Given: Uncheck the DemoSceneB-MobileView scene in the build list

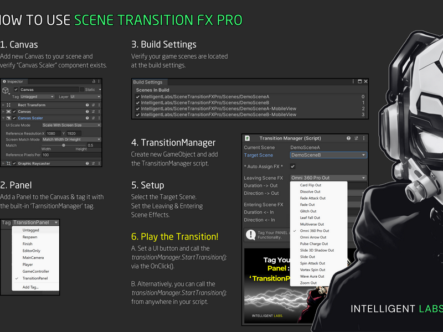Looking at the screenshot, I should point(137,115).
